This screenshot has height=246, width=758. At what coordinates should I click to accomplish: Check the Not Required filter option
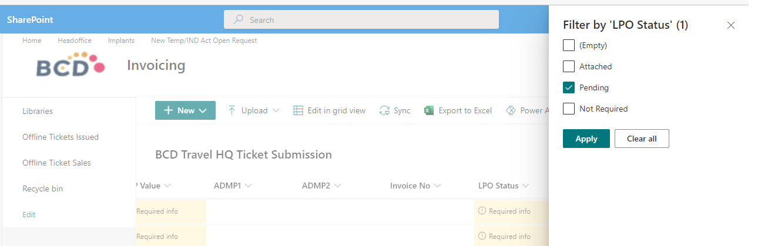[x=569, y=109]
